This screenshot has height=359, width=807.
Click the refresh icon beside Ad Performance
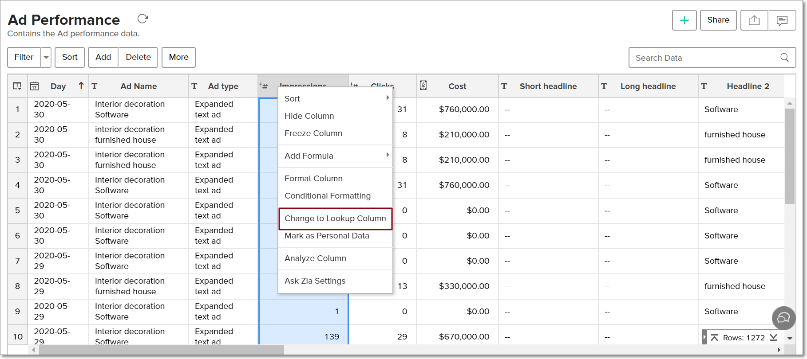pos(142,19)
